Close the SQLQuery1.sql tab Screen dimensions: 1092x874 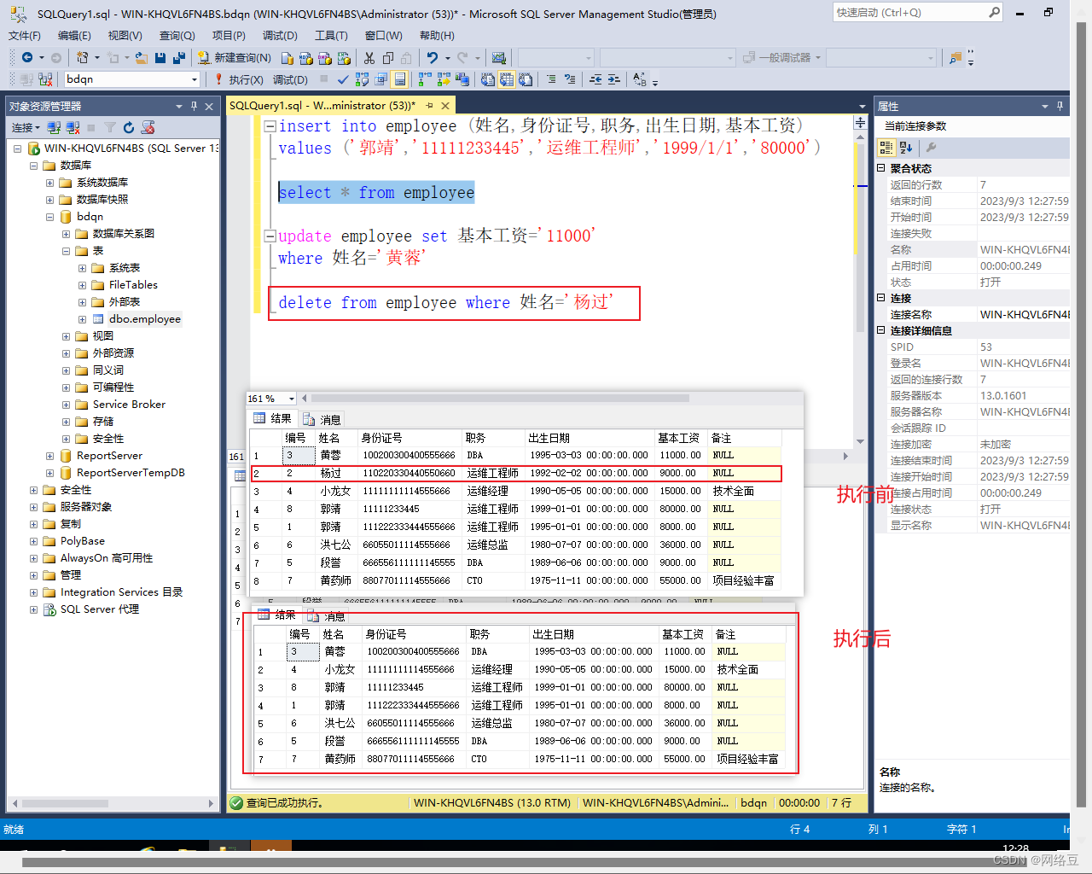(445, 105)
